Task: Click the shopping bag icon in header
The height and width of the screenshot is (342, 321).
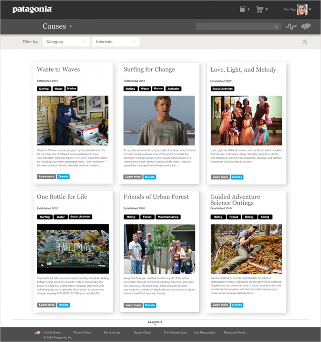Action: [242, 9]
